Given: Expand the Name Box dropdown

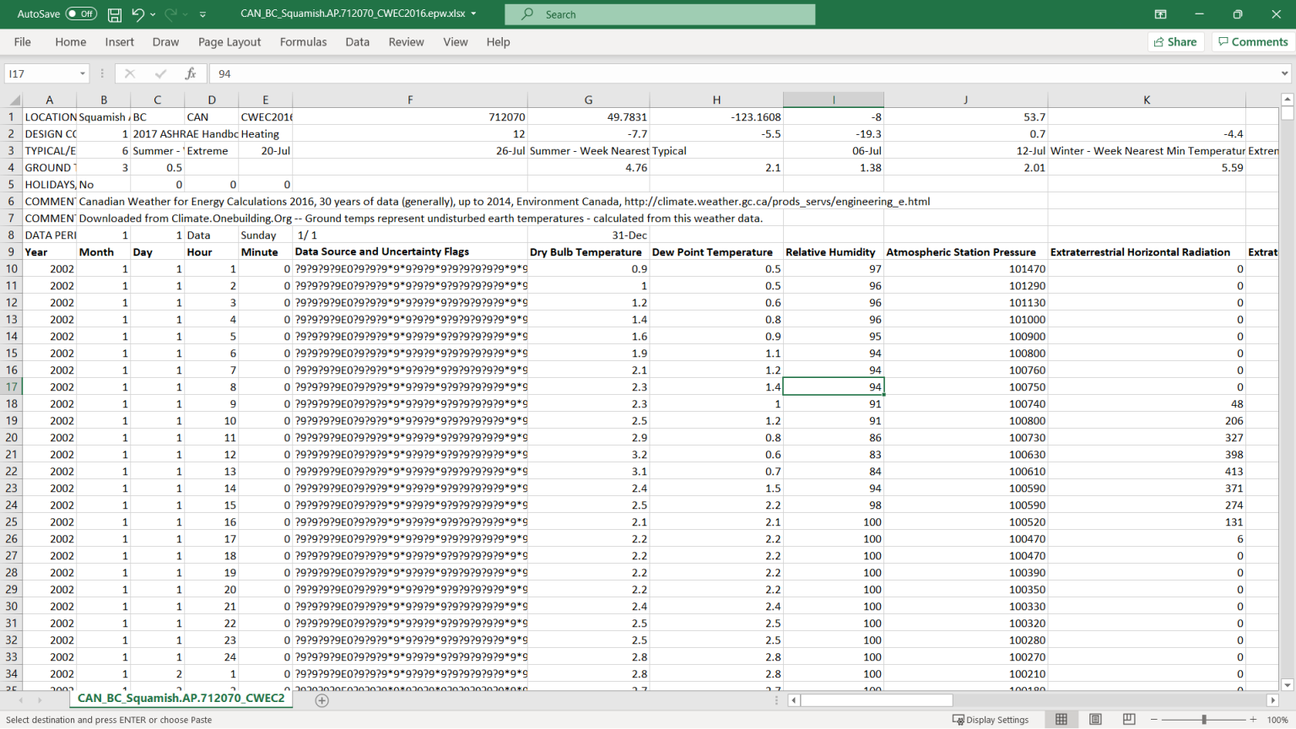Looking at the screenshot, I should (83, 73).
